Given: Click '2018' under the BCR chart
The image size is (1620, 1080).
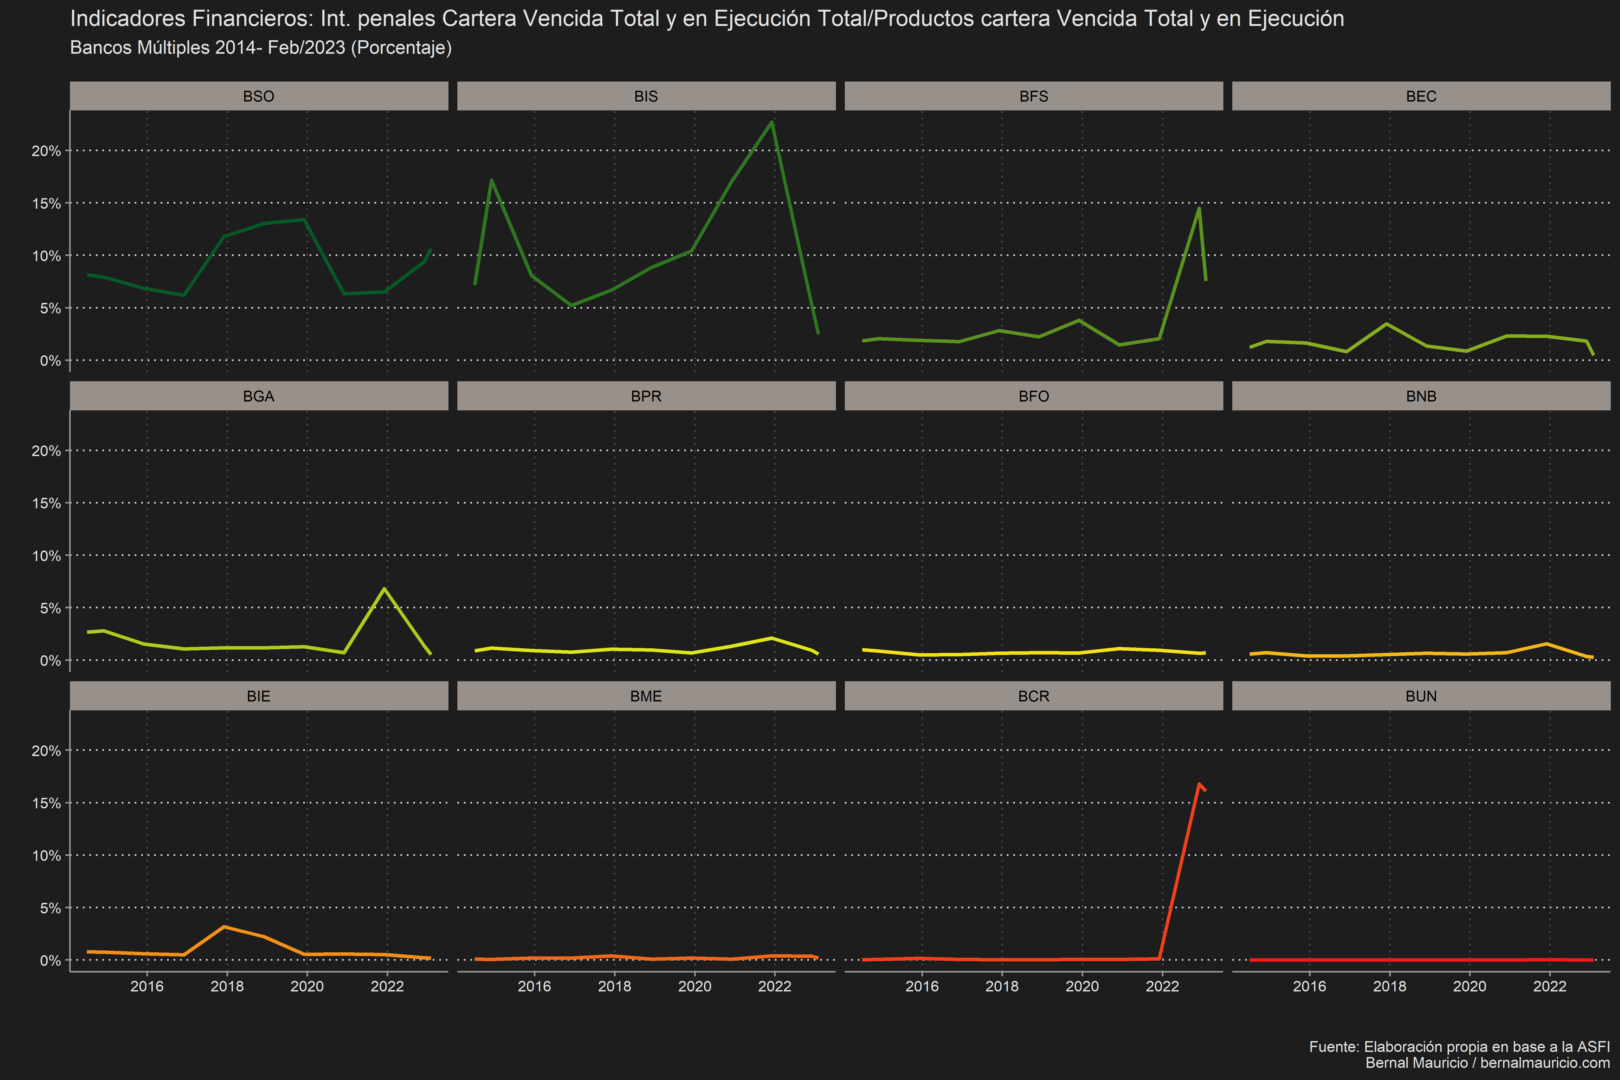Looking at the screenshot, I should [1002, 986].
